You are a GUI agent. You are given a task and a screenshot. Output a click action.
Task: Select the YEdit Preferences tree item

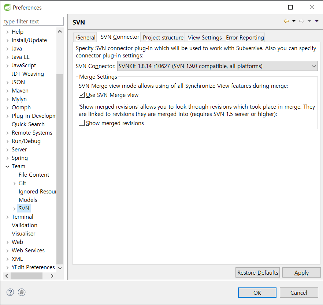pyautogui.click(x=33, y=267)
